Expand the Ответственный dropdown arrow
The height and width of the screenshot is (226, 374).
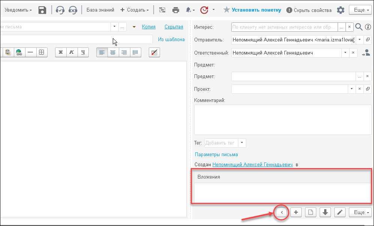[x=345, y=53]
